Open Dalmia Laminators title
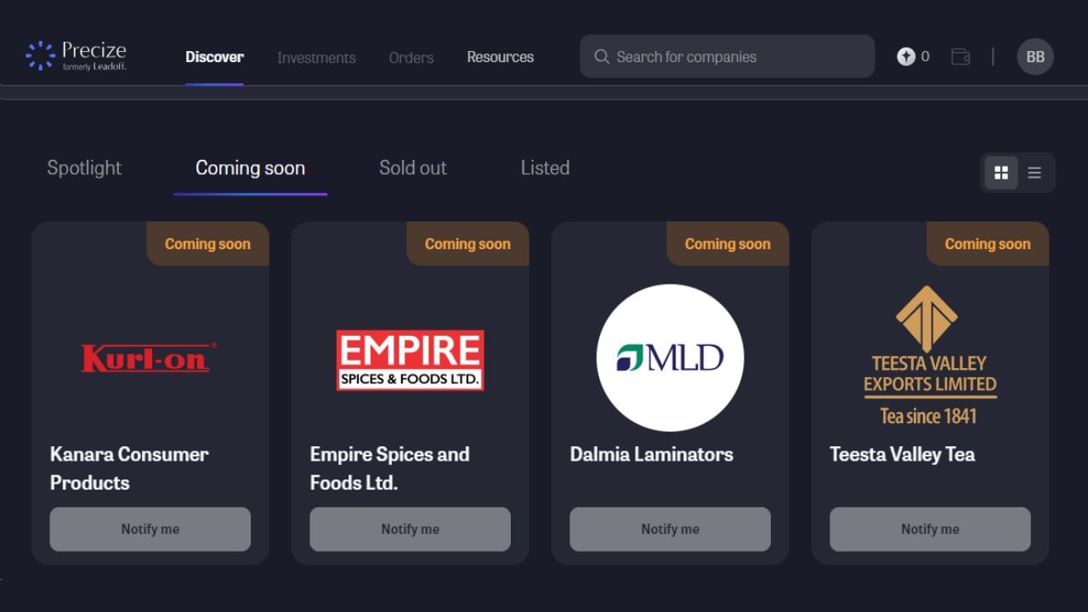This screenshot has width=1088, height=612. click(x=652, y=454)
